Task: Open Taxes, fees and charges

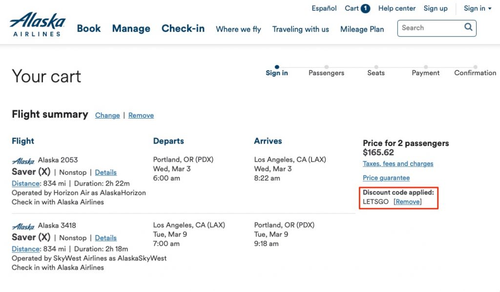Action: coord(398,164)
